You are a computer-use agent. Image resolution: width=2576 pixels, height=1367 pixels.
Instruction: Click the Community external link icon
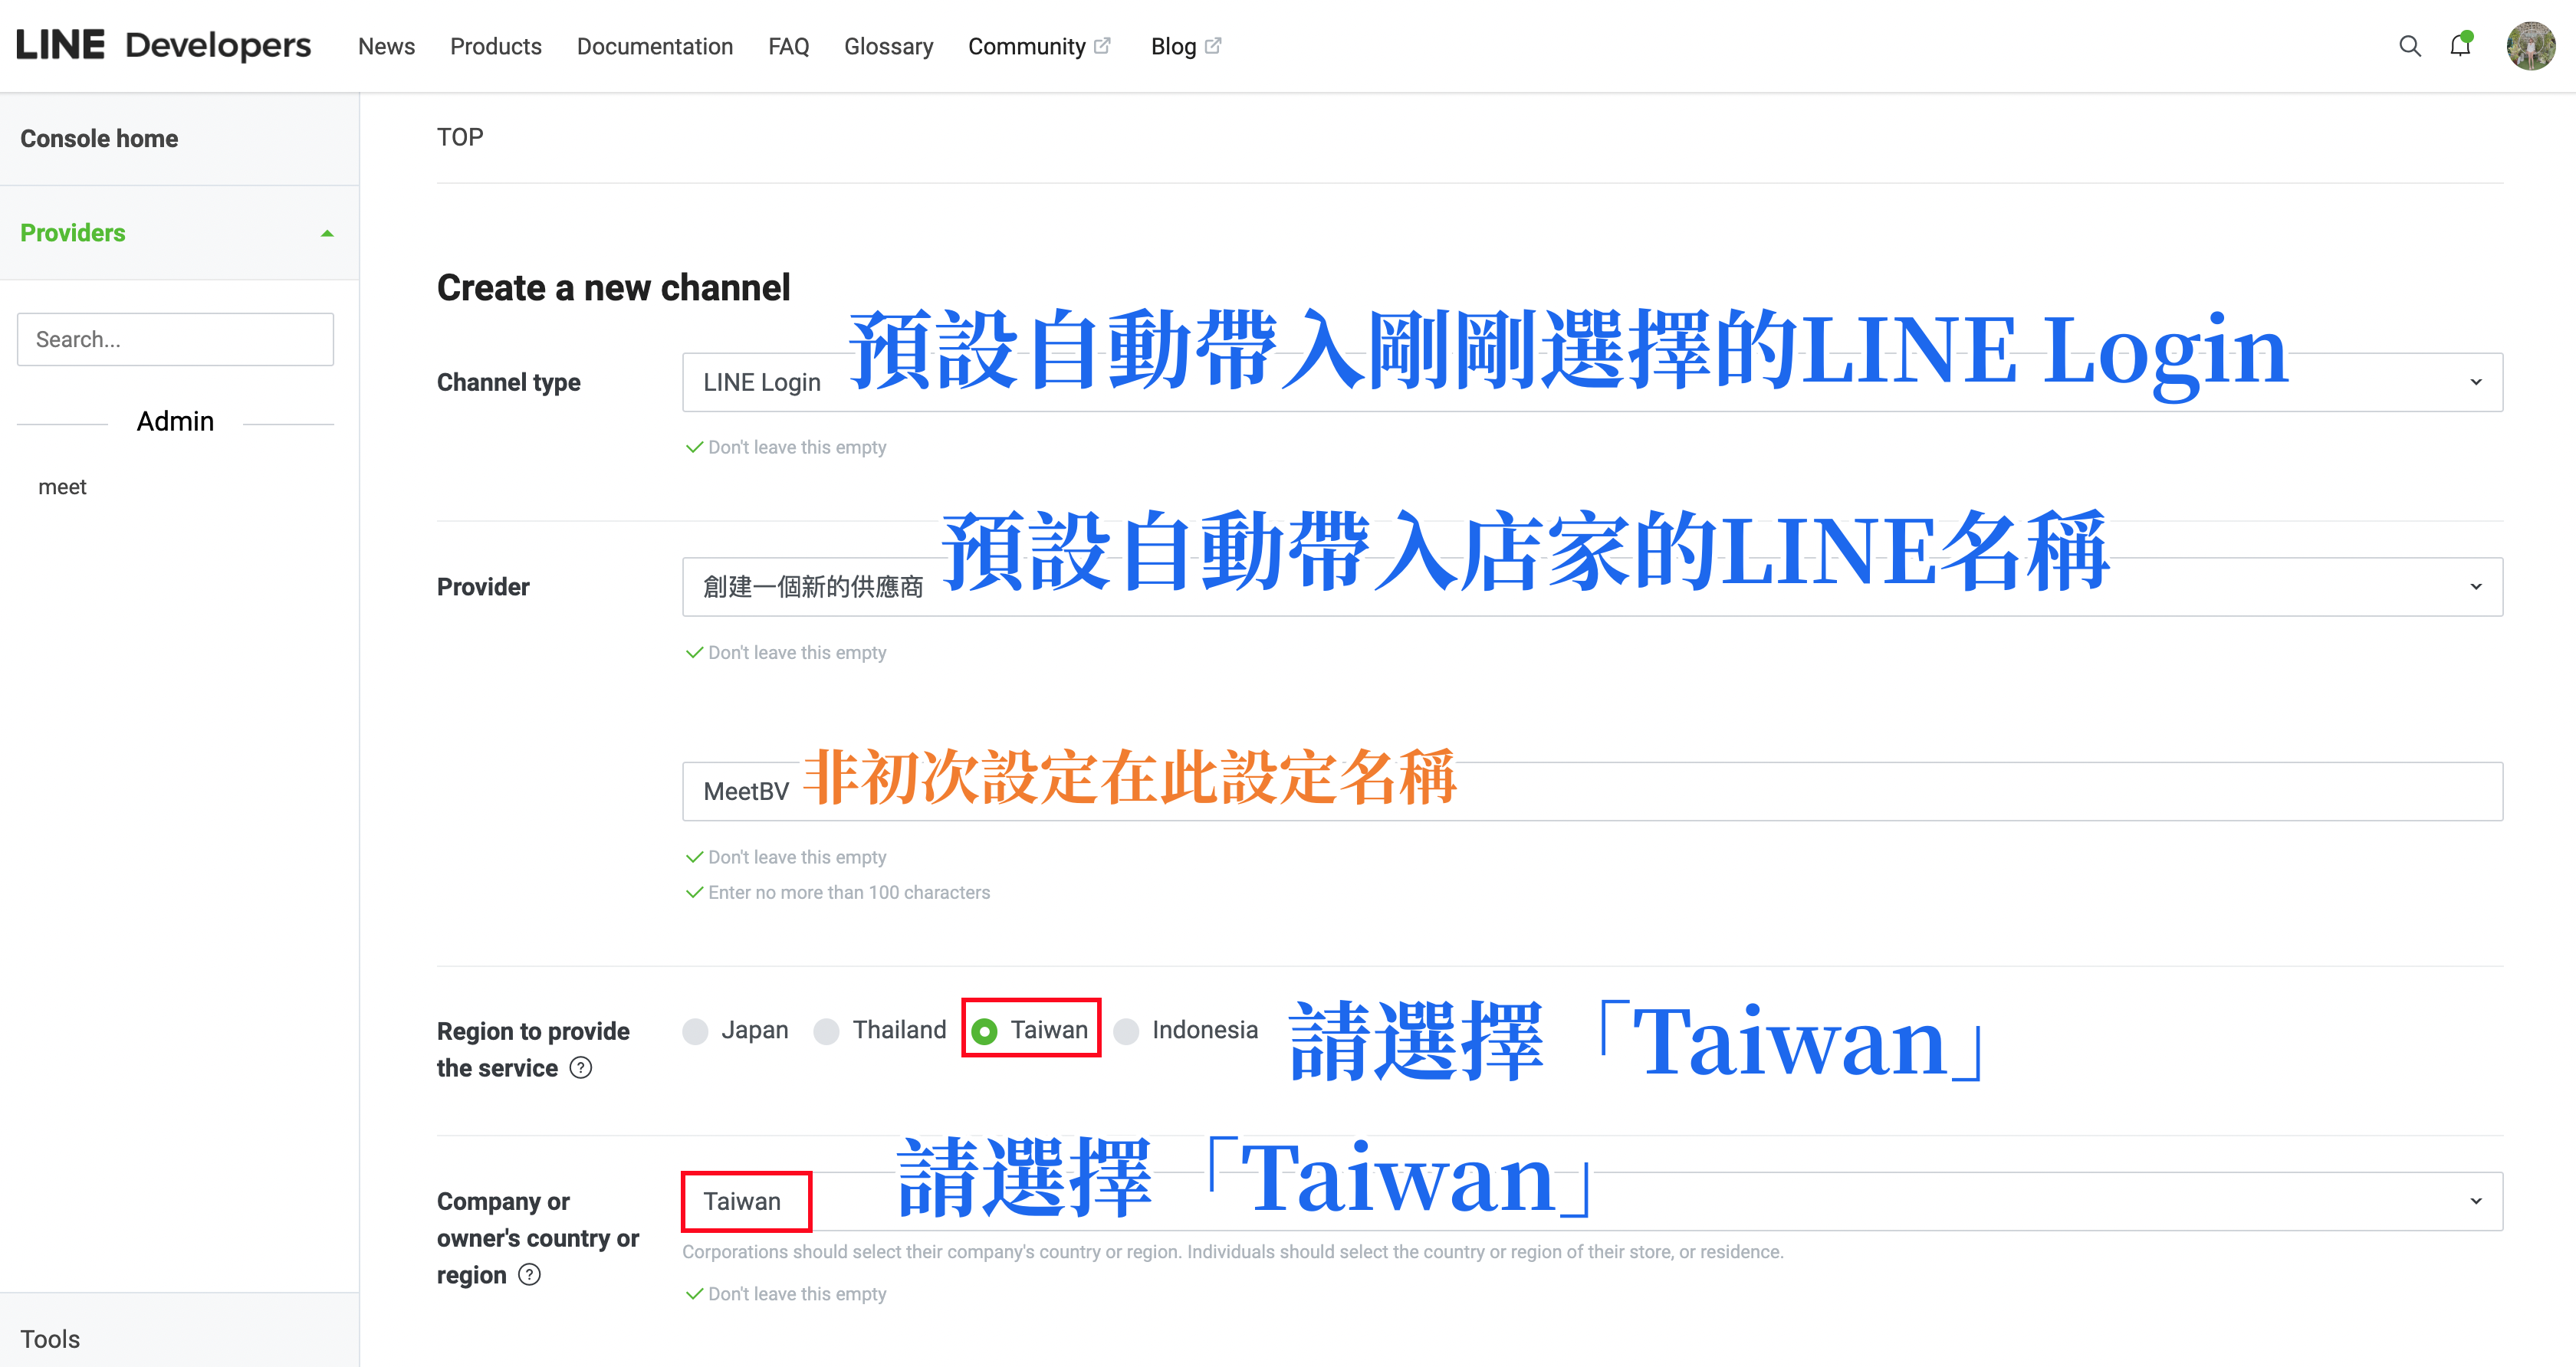tap(1102, 45)
